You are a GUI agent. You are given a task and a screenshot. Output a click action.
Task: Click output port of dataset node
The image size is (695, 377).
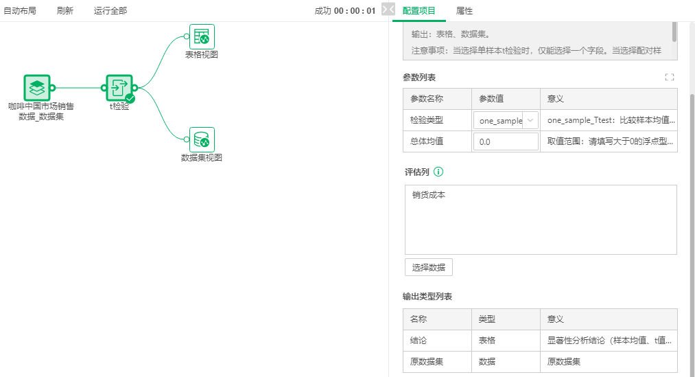pyautogui.click(x=53, y=88)
